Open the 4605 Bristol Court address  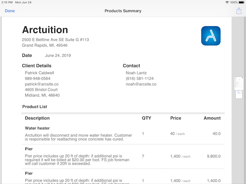pyautogui.click(x=41, y=90)
